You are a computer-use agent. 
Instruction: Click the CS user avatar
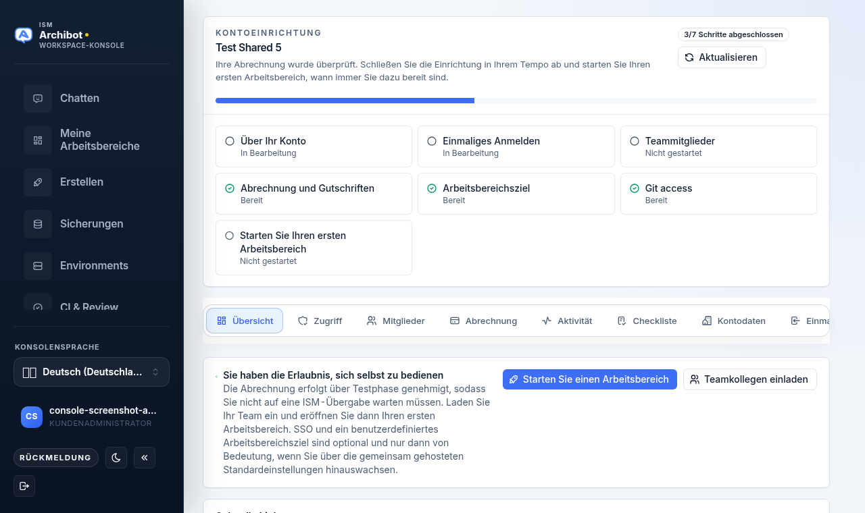click(x=32, y=416)
